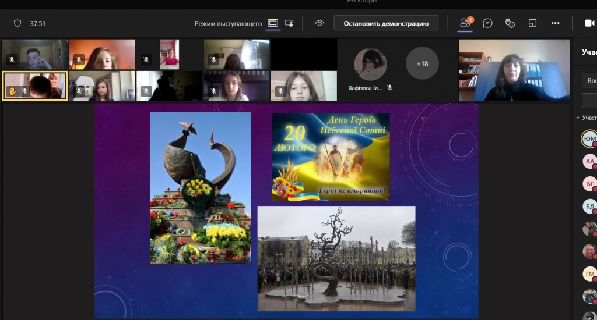Open the reactions and raise hand icon

click(x=510, y=23)
